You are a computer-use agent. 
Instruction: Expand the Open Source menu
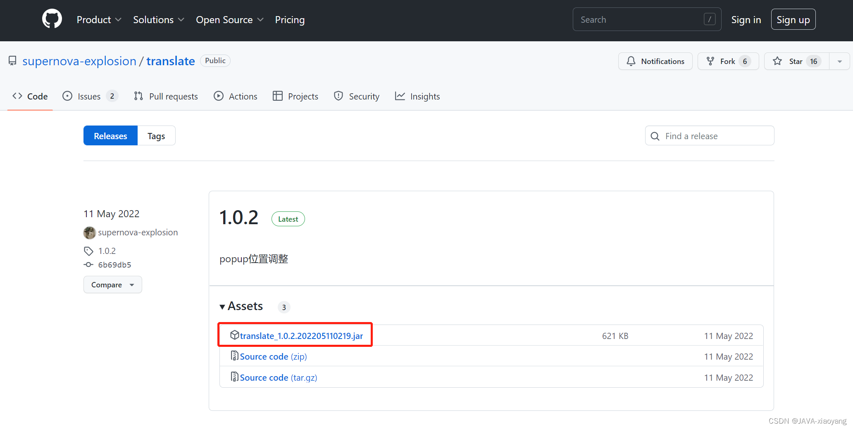[x=230, y=20]
